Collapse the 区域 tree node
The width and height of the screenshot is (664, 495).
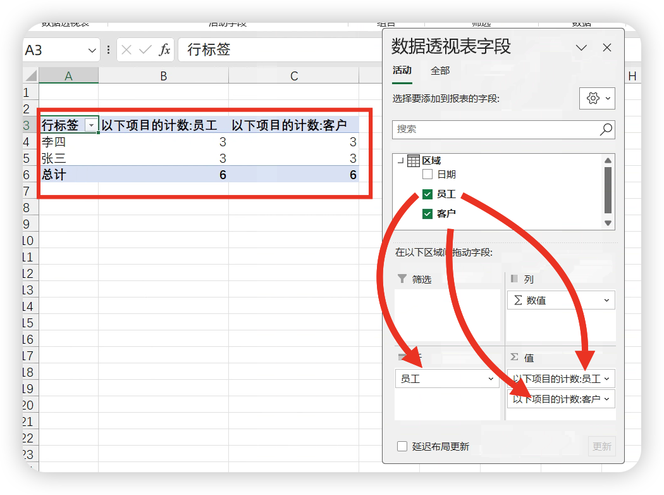400,161
